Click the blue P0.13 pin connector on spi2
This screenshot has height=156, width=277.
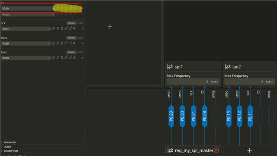[229, 116]
